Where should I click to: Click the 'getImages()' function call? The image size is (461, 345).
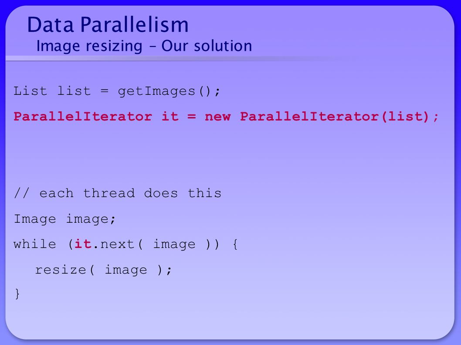165,91
